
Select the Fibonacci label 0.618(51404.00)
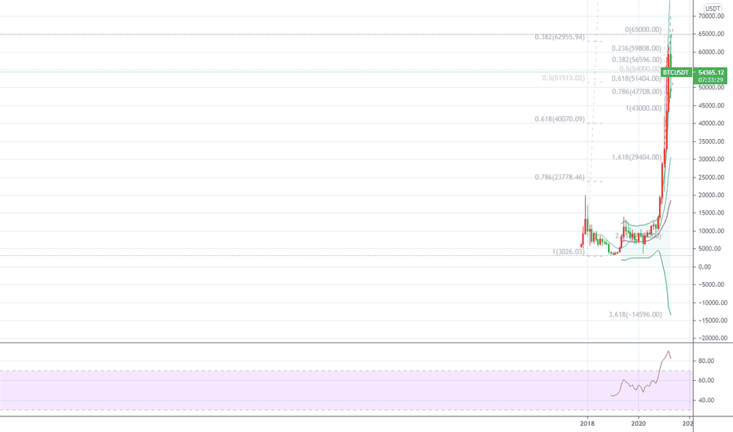coord(637,79)
